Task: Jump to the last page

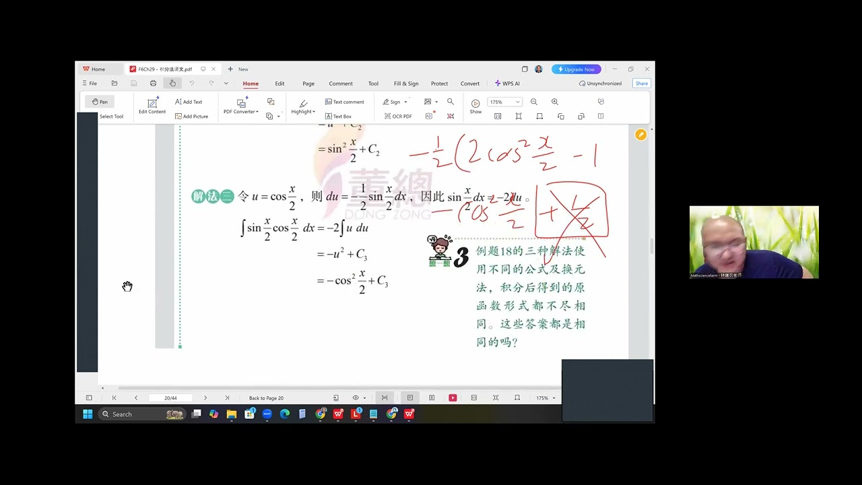Action: point(227,398)
